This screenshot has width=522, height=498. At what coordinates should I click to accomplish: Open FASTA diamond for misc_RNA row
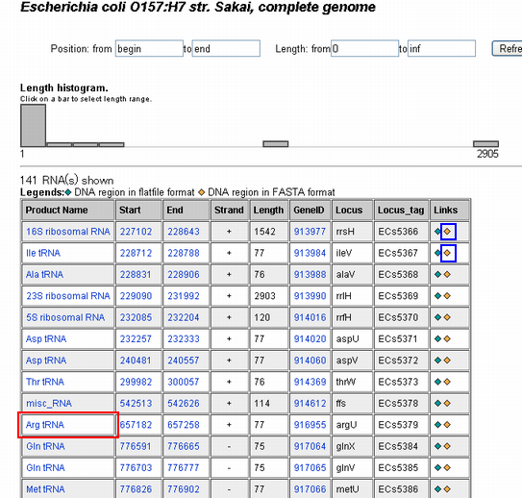pyautogui.click(x=447, y=403)
